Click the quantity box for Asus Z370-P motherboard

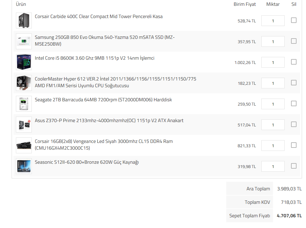(273, 125)
